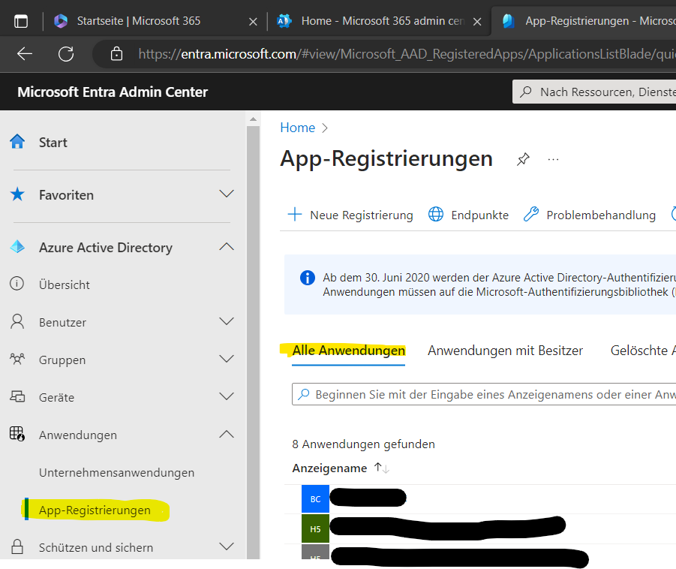Select the H5 application avatar
Image resolution: width=676 pixels, height=569 pixels.
point(315,529)
